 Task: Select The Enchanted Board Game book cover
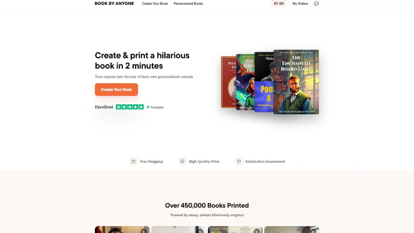tap(296, 82)
